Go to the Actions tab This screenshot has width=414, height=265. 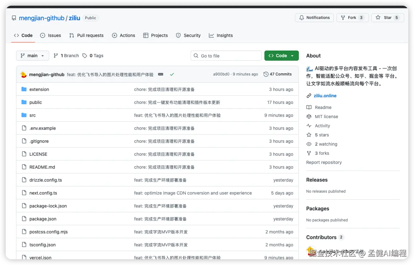pyautogui.click(x=123, y=35)
